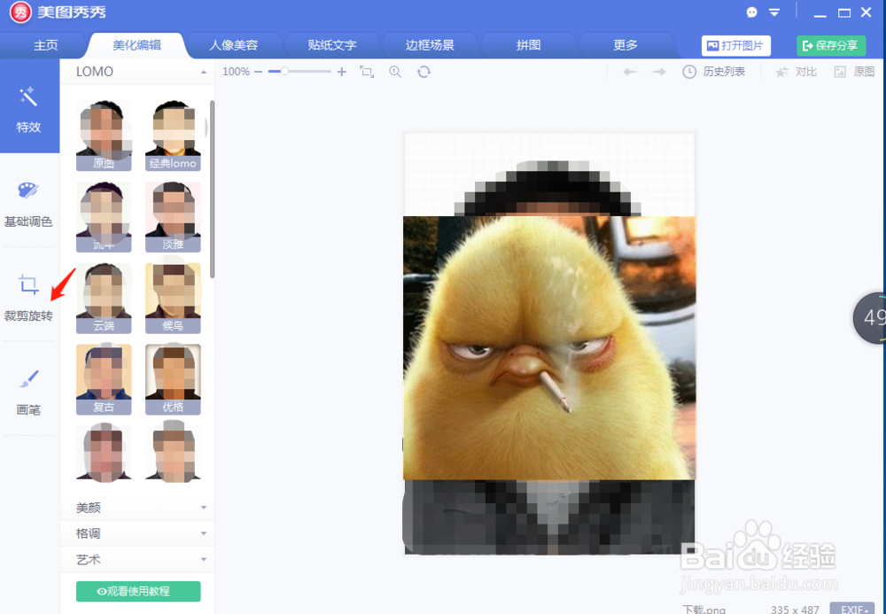The width and height of the screenshot is (886, 614).
Task: Click the EXIF info button
Action: click(x=851, y=609)
